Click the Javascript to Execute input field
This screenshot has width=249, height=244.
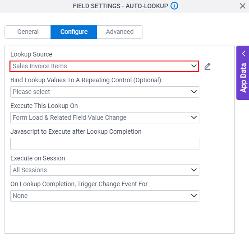(105, 144)
